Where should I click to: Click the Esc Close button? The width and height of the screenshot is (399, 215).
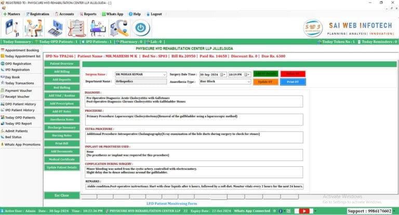coord(62,195)
